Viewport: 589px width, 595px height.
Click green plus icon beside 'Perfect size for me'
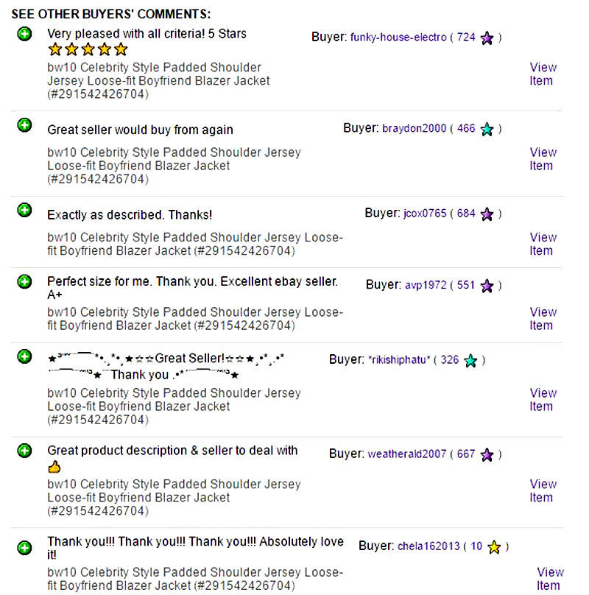25,281
